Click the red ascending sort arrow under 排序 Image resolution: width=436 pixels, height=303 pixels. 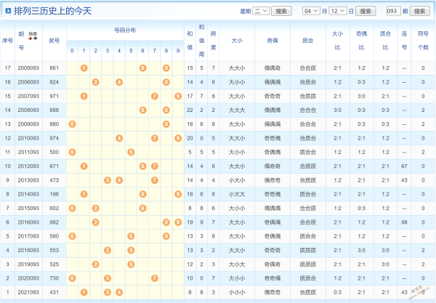pos(31,39)
